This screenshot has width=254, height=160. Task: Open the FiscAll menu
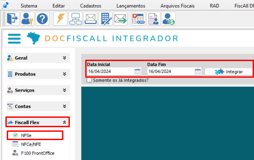[x=244, y=6]
